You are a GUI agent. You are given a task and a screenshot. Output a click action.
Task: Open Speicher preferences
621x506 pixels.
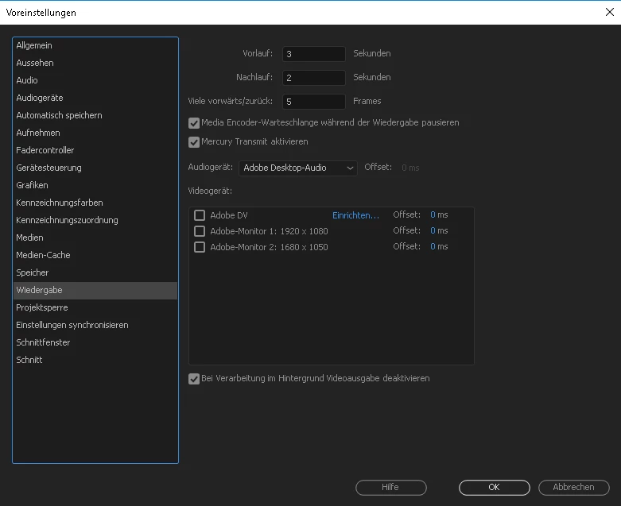(95, 272)
